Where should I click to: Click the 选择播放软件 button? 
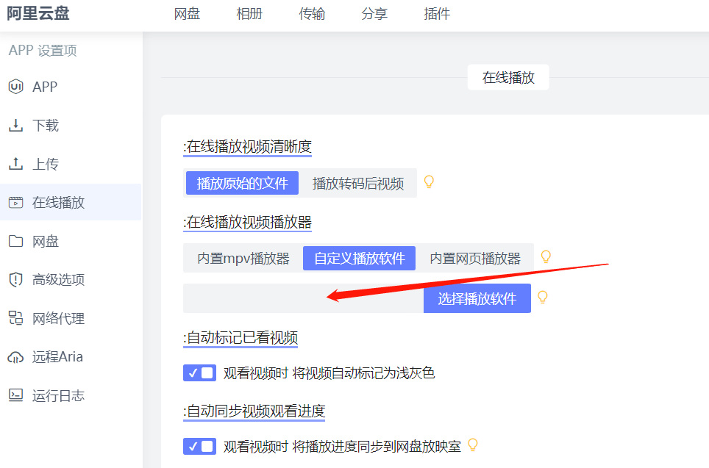477,298
